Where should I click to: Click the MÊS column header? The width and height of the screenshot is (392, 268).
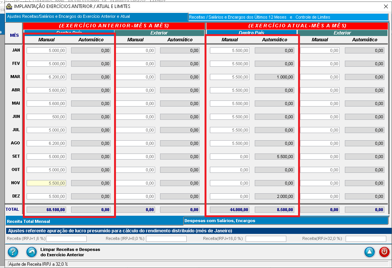point(14,35)
